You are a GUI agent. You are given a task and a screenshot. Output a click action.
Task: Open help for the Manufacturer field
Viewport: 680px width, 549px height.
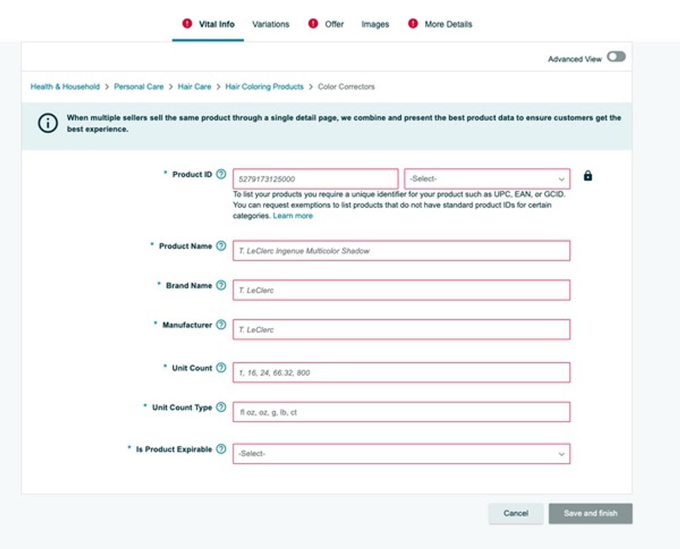222,324
